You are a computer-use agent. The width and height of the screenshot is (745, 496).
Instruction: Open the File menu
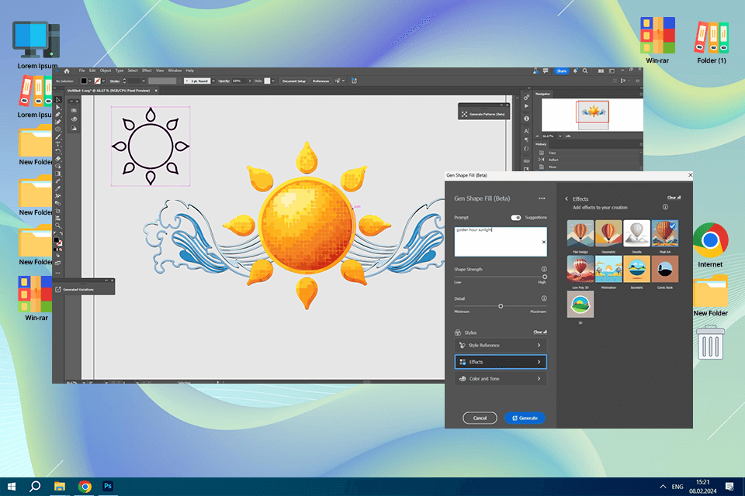tap(81, 71)
